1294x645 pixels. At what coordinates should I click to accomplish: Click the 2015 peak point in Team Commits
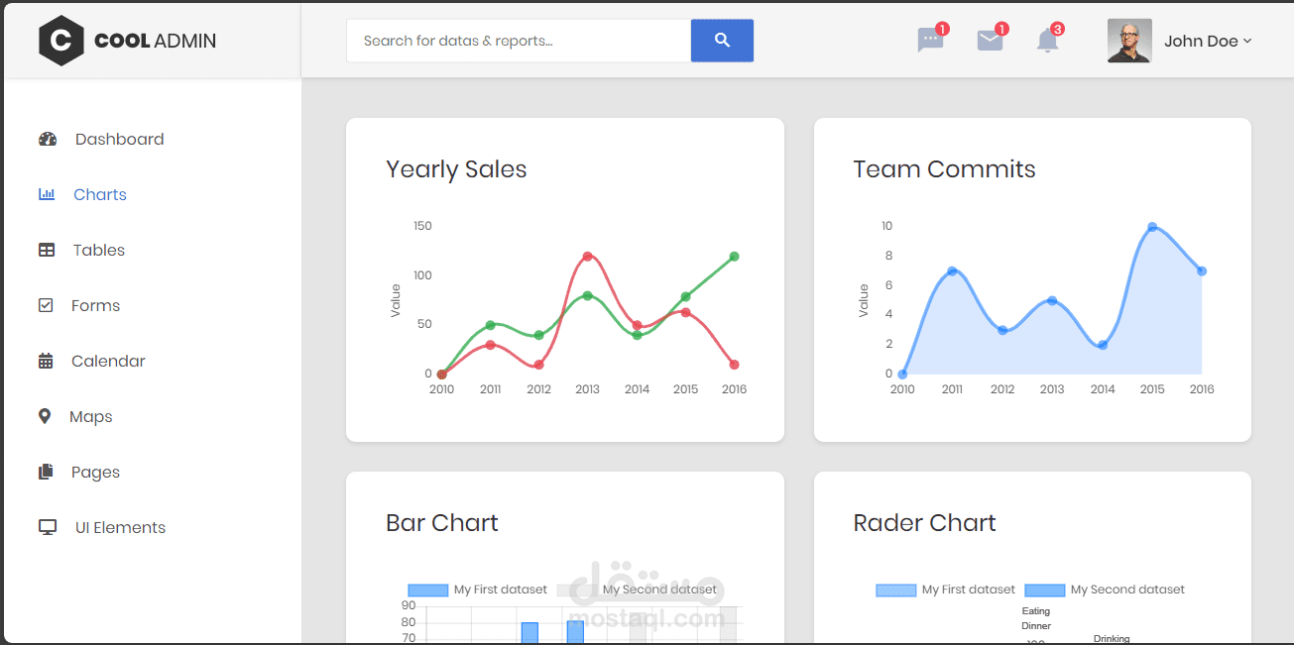[1152, 227]
